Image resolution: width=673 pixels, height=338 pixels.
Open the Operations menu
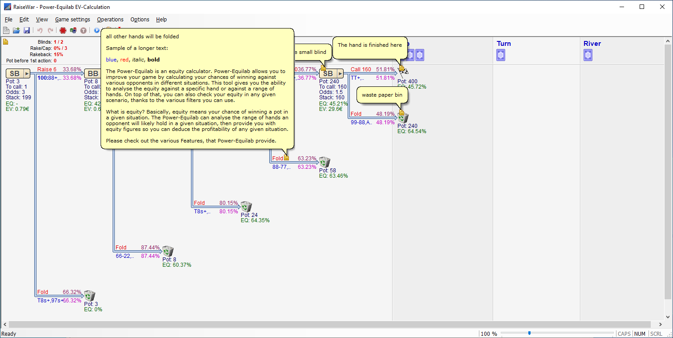click(x=110, y=20)
